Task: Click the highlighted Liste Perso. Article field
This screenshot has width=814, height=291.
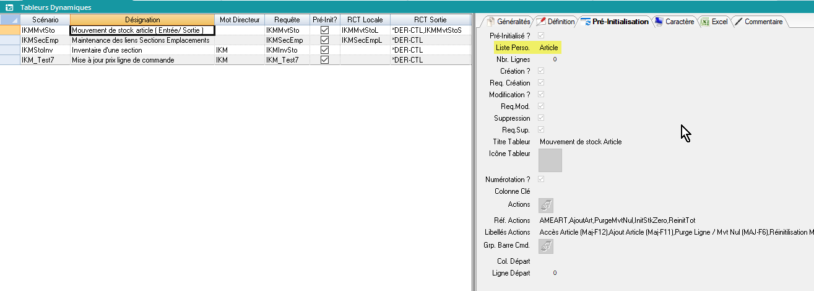Action: [x=548, y=48]
